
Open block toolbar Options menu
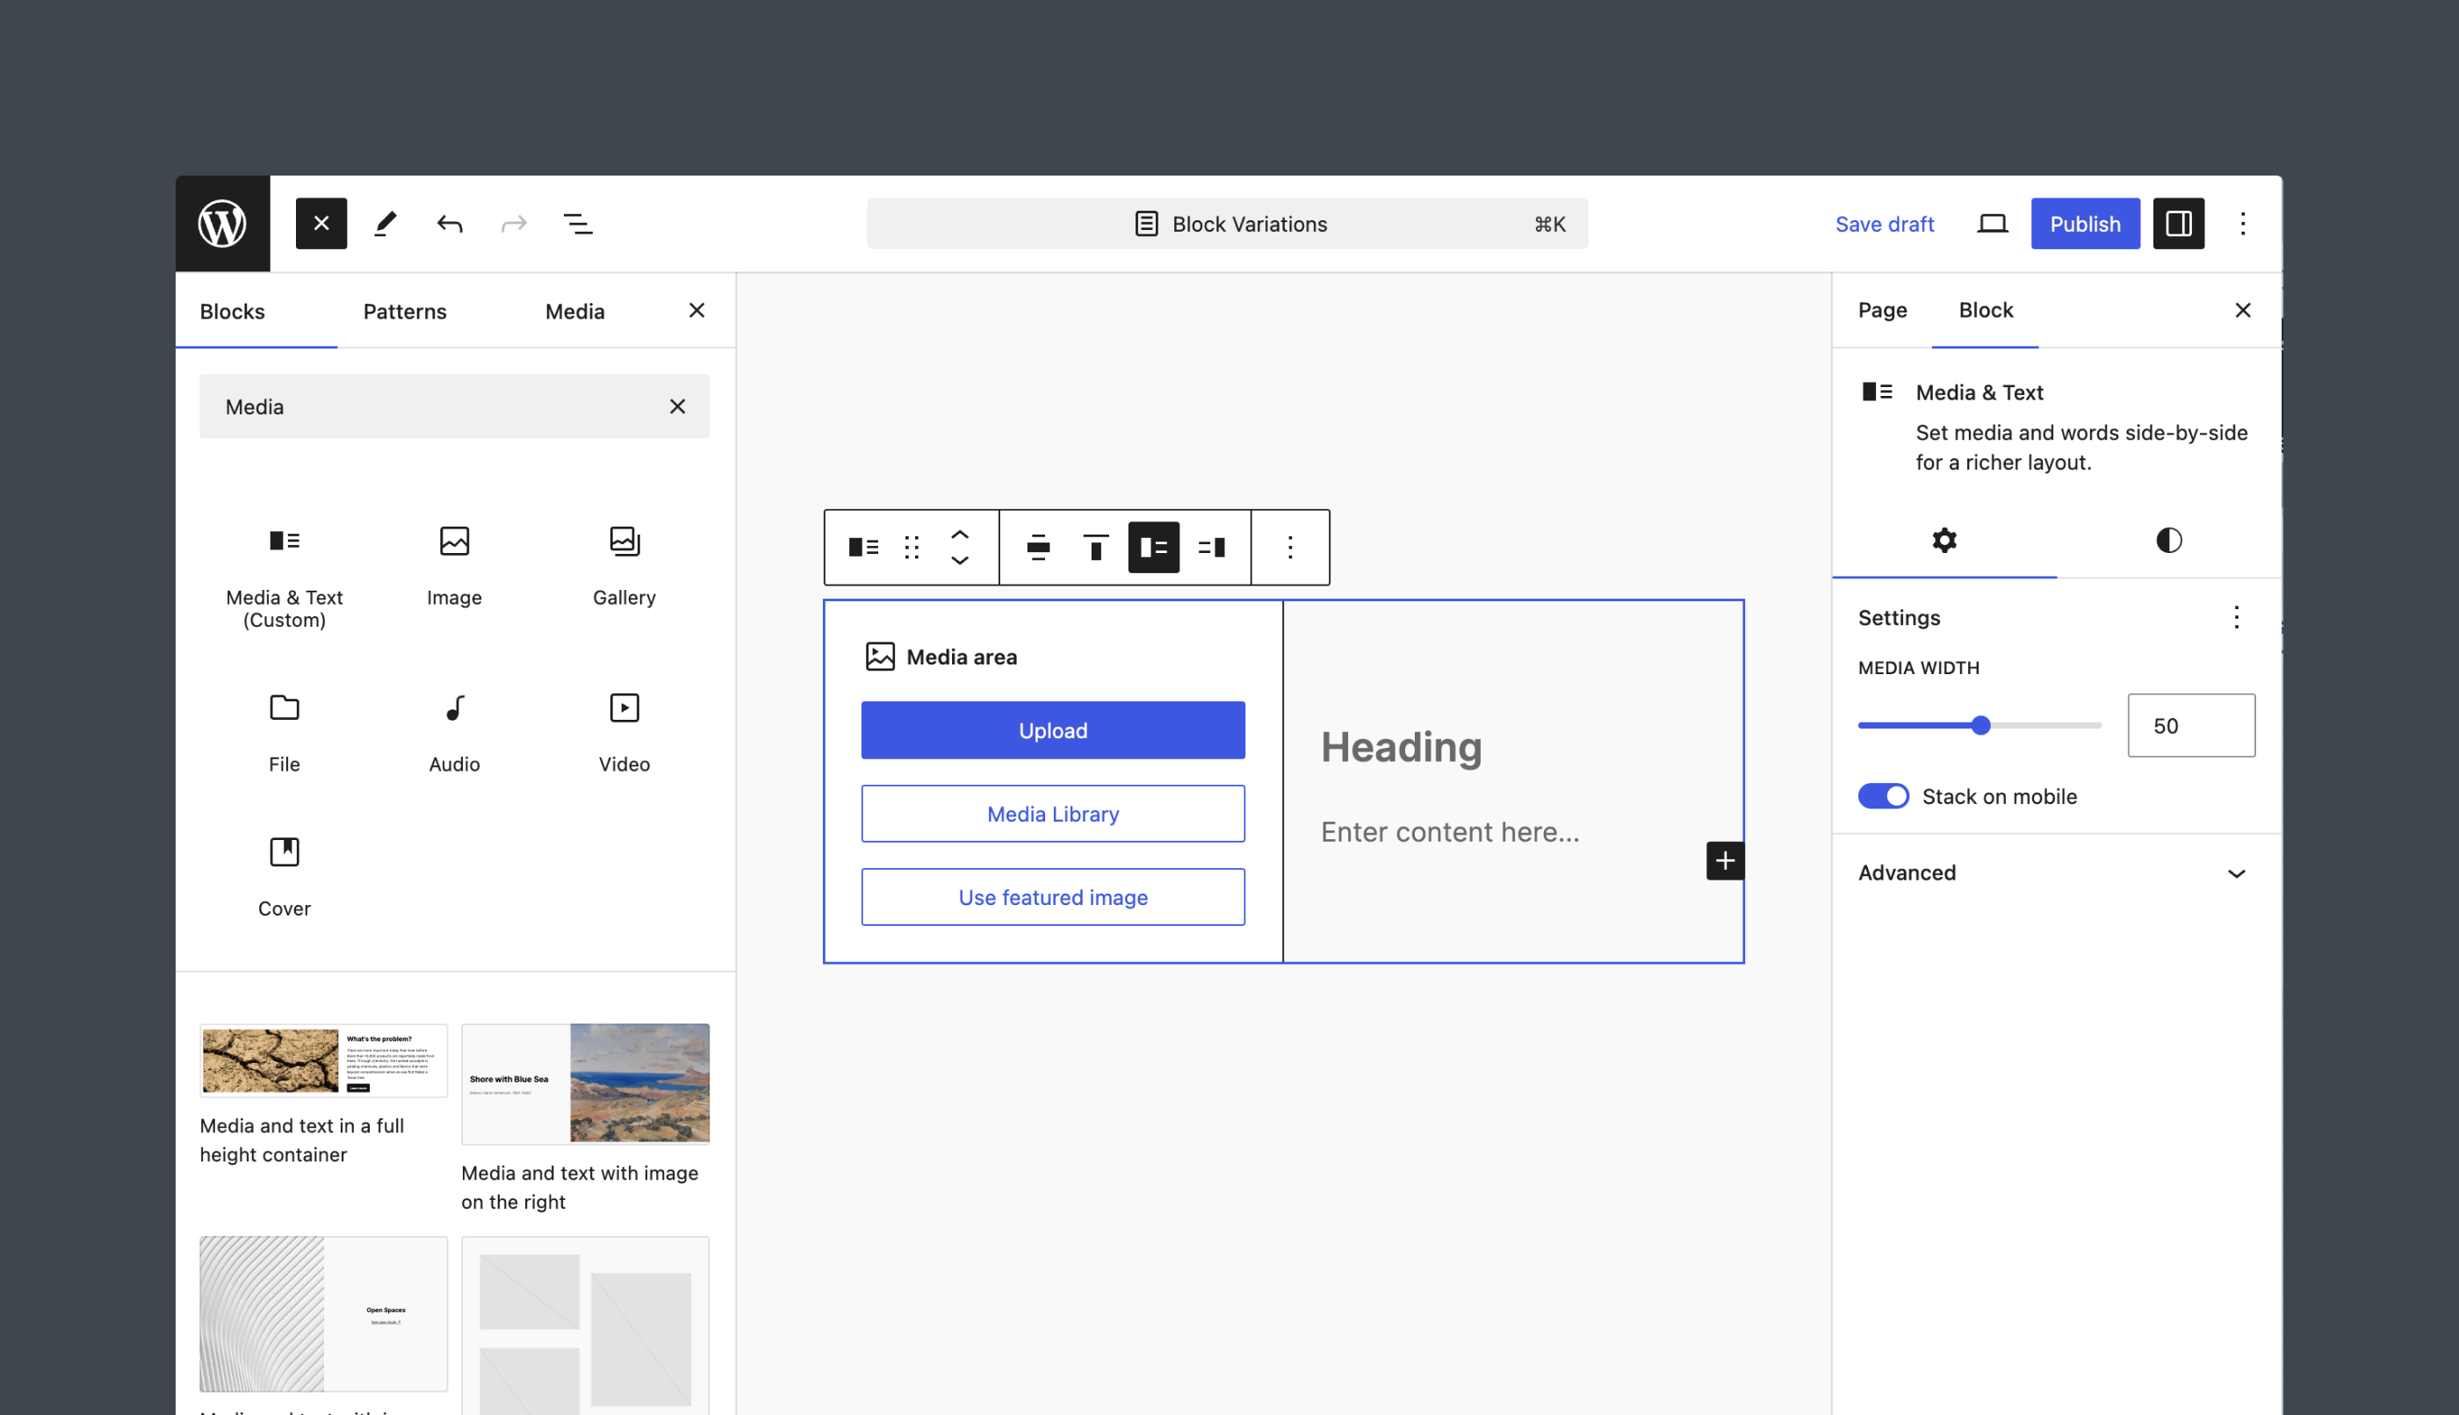(x=1290, y=547)
